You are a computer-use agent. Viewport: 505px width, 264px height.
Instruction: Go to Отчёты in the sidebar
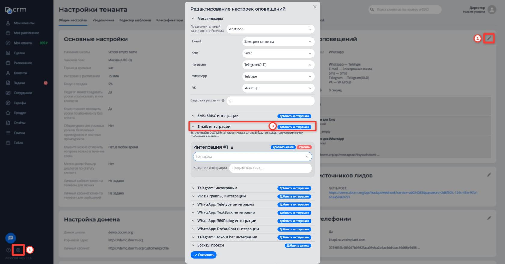point(20,123)
